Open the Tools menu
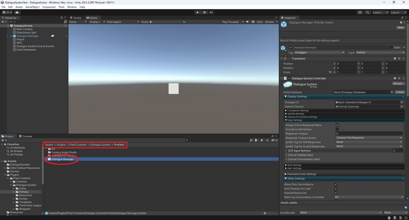The image size is (409, 220). click(61, 7)
